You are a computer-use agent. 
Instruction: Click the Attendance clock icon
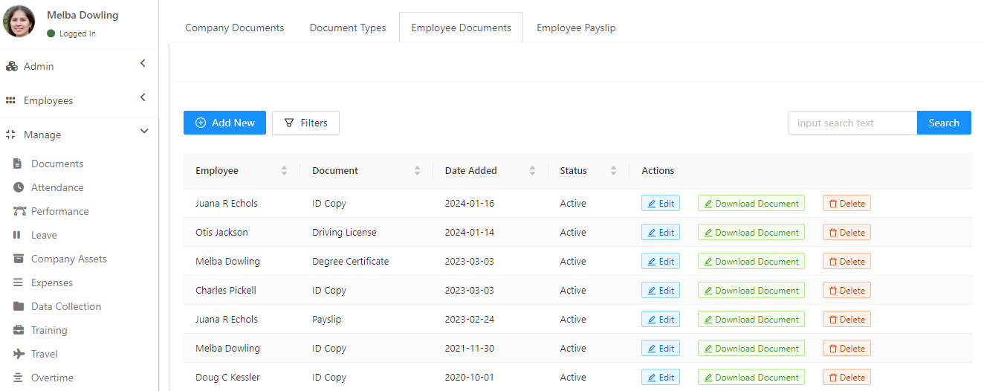(18, 187)
